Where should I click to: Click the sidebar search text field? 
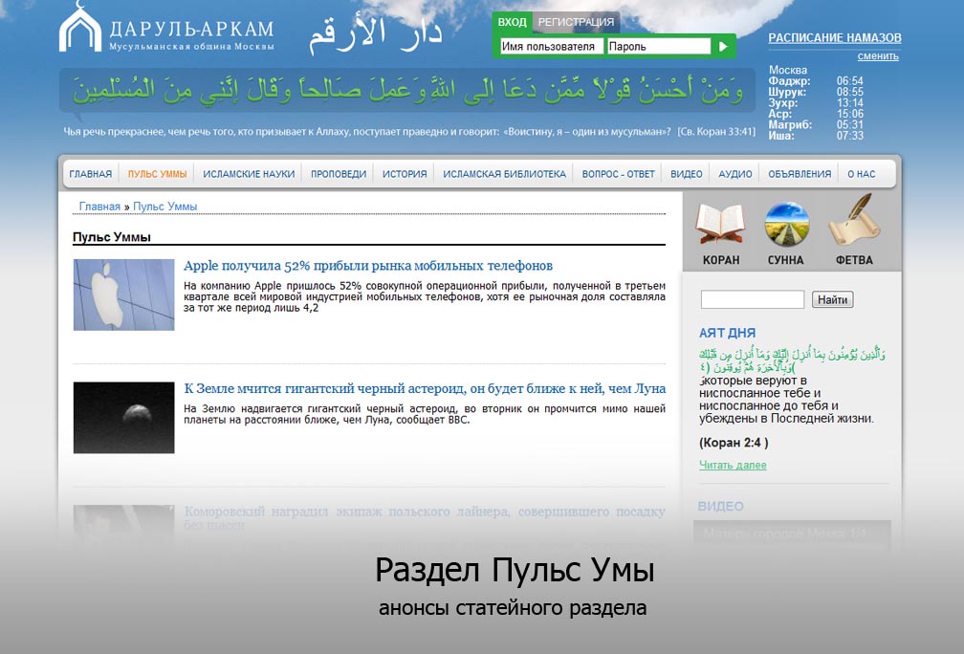click(753, 299)
